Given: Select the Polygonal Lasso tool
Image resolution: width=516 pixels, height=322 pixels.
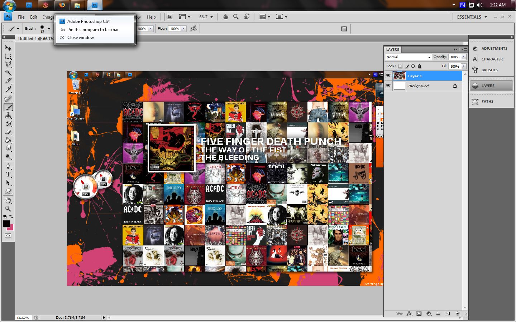Looking at the screenshot, I should [x=8, y=64].
